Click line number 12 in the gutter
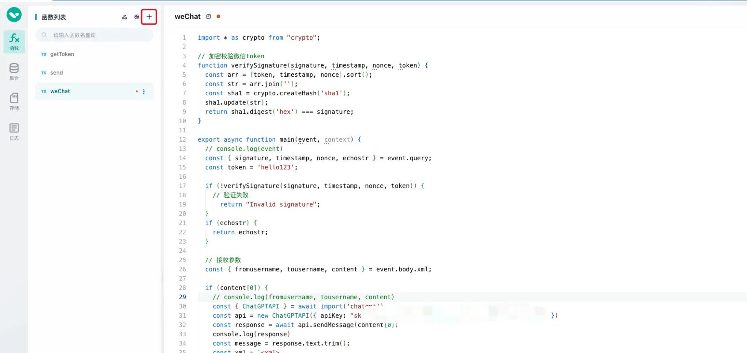 [x=183, y=139]
